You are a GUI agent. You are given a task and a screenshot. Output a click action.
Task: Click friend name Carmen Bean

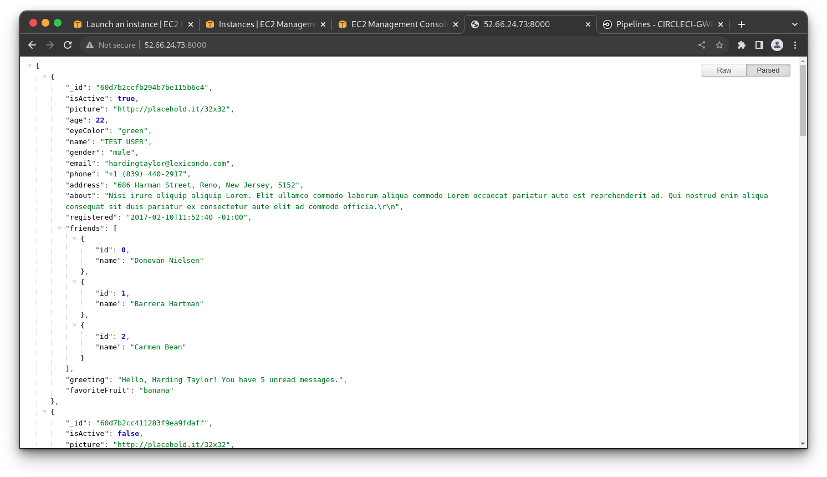(x=158, y=347)
